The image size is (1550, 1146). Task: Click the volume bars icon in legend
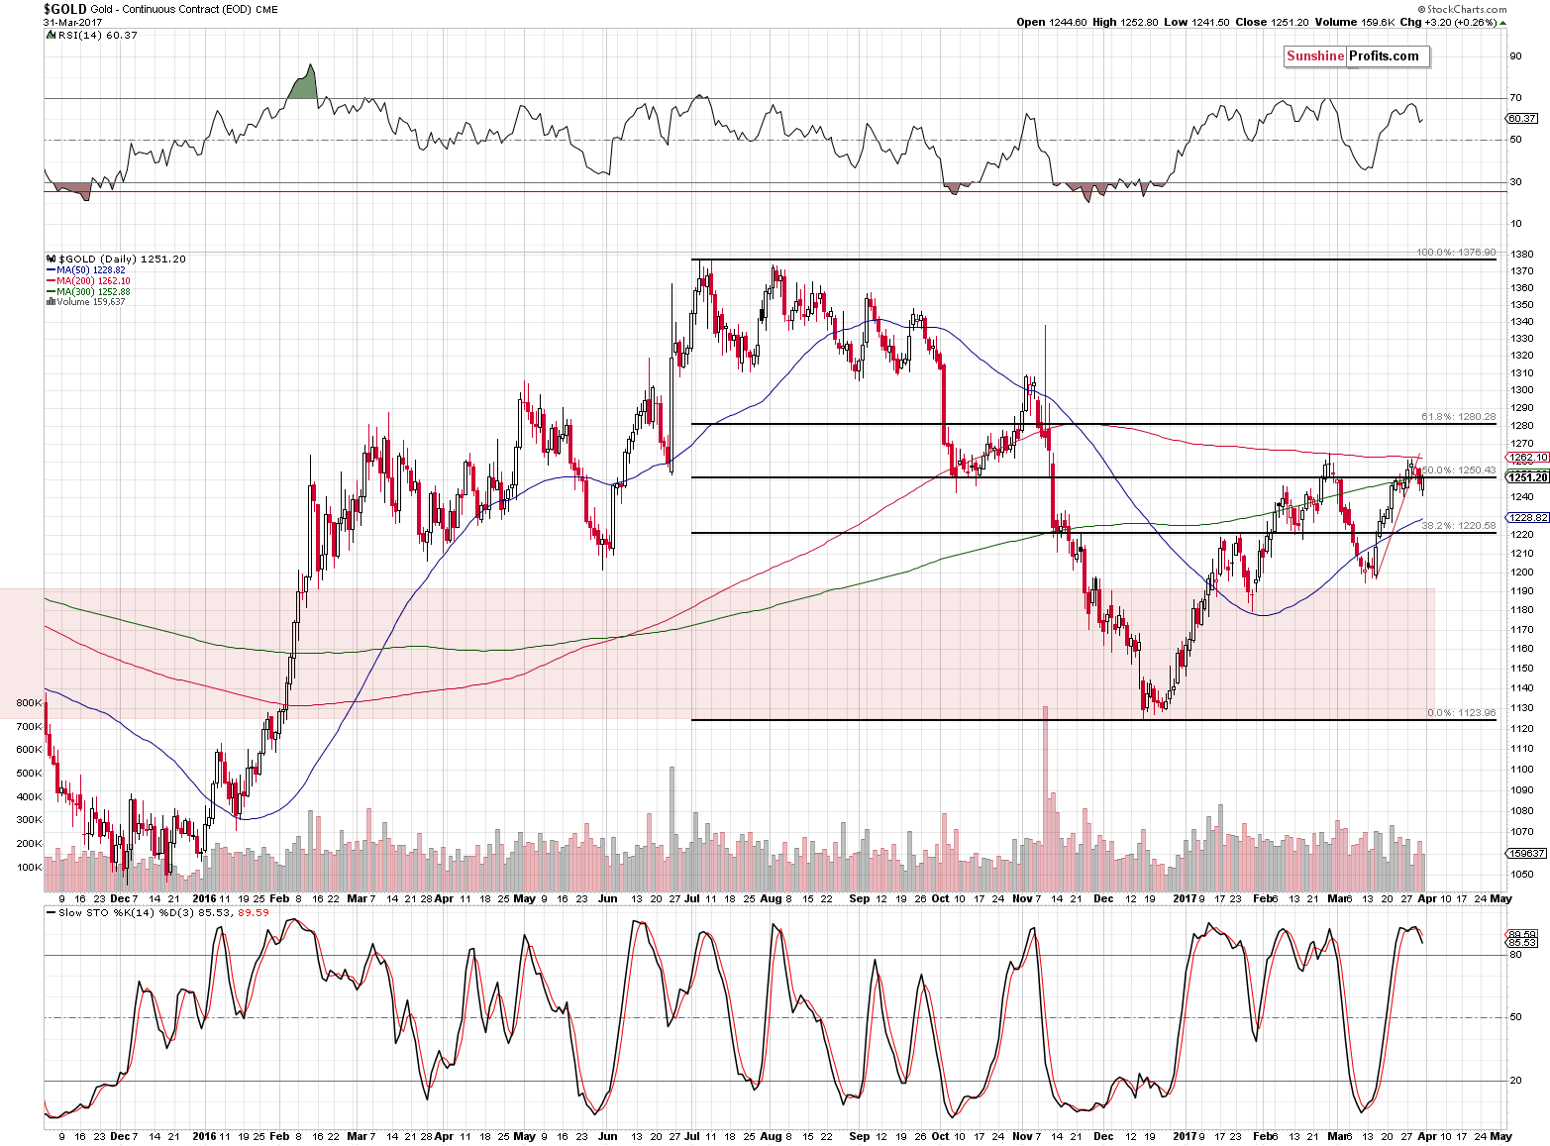point(51,302)
